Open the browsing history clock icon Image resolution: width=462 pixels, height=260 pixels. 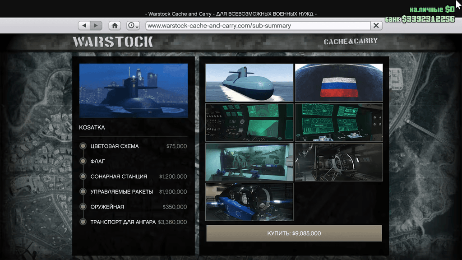133,26
